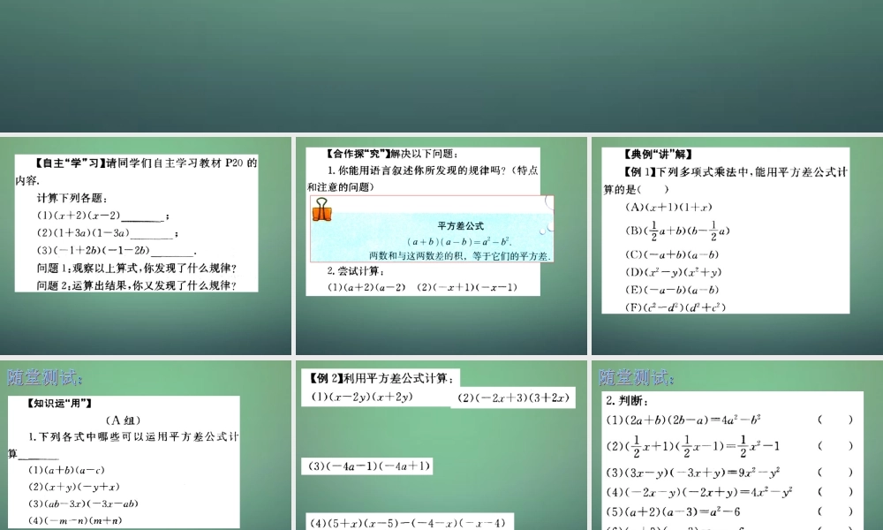Select the line (3)(−1+2b)(−1−2b)
883x530 pixels.
(x=117, y=251)
